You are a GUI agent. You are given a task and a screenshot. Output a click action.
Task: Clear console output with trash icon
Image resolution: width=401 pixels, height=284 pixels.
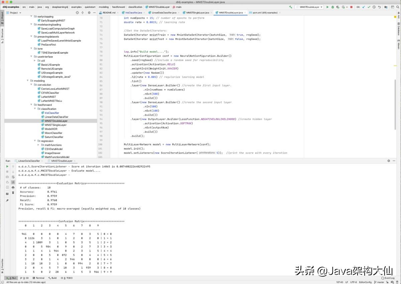click(13, 193)
